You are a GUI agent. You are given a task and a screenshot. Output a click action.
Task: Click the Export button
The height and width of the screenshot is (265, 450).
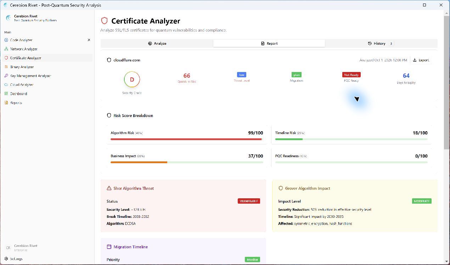click(x=421, y=60)
